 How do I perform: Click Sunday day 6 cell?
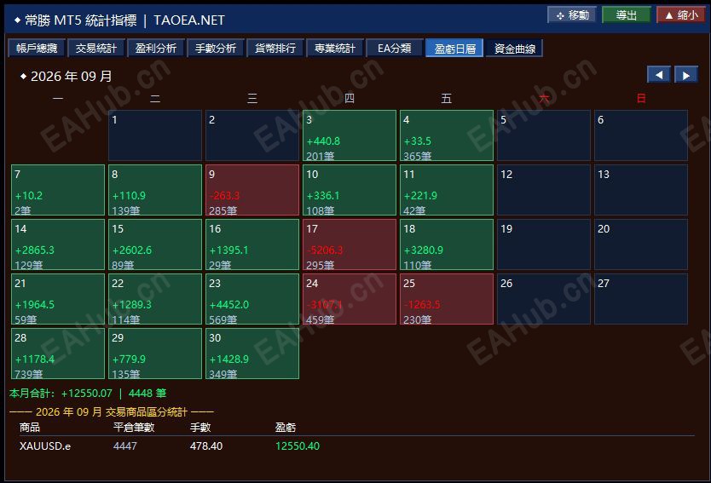pos(641,135)
